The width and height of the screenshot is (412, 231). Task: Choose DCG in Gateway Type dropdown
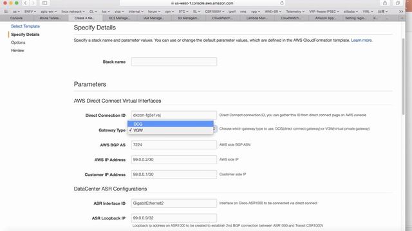pyautogui.click(x=170, y=124)
